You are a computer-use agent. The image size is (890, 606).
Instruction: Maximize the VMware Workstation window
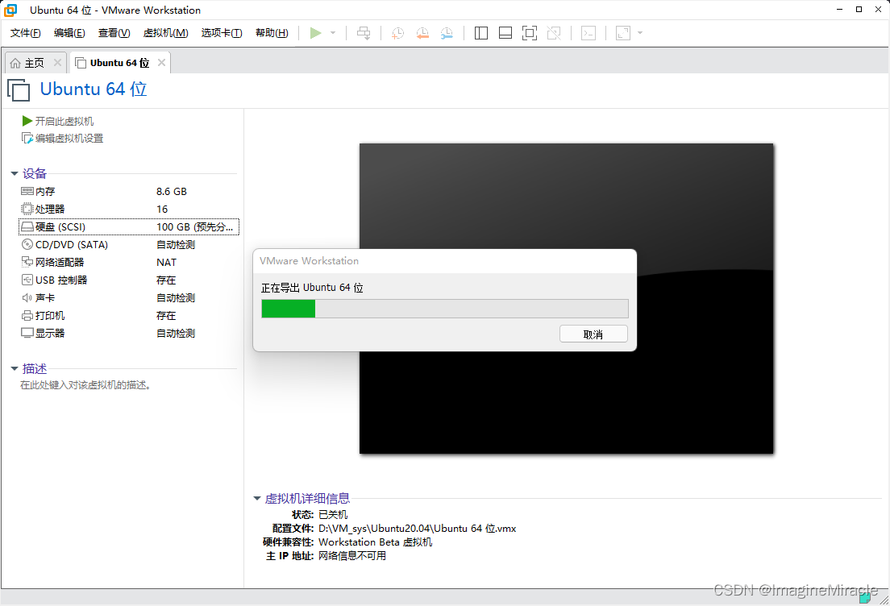pos(859,9)
